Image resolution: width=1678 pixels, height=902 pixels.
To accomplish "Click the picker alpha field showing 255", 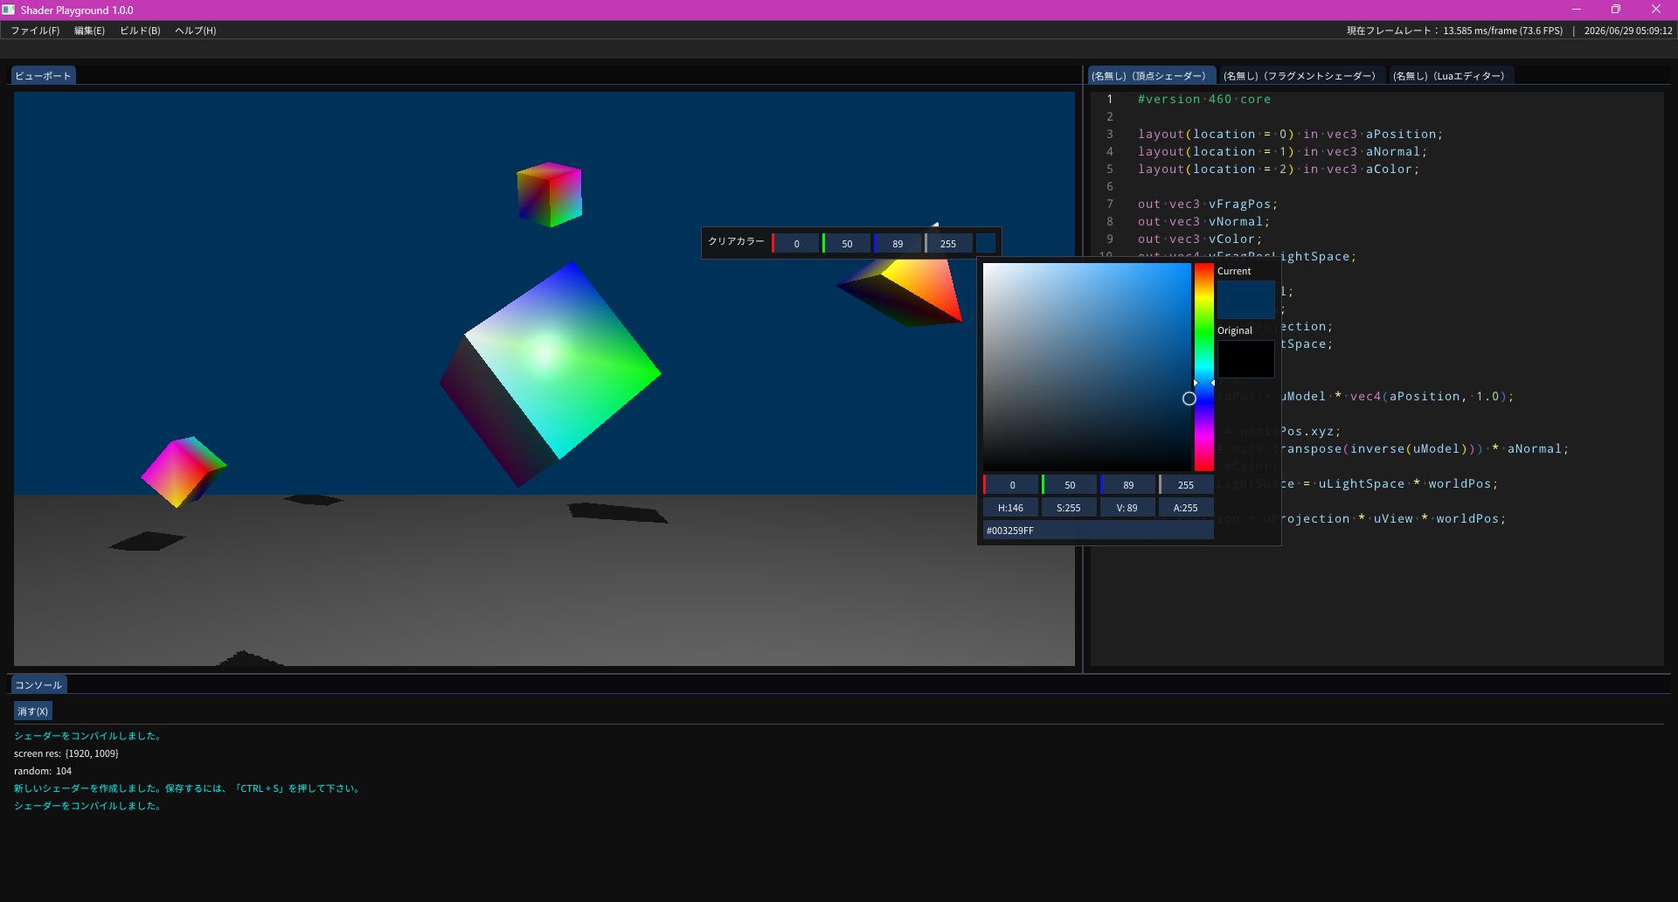I will (1186, 485).
